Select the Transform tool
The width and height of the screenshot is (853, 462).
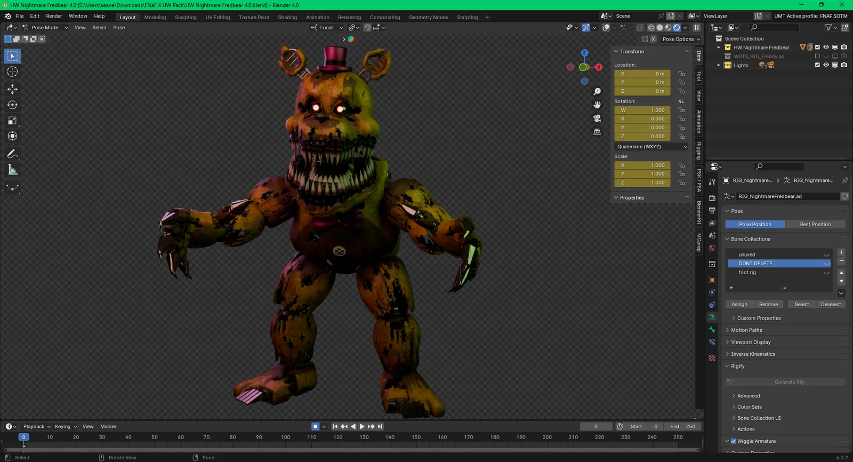12,136
